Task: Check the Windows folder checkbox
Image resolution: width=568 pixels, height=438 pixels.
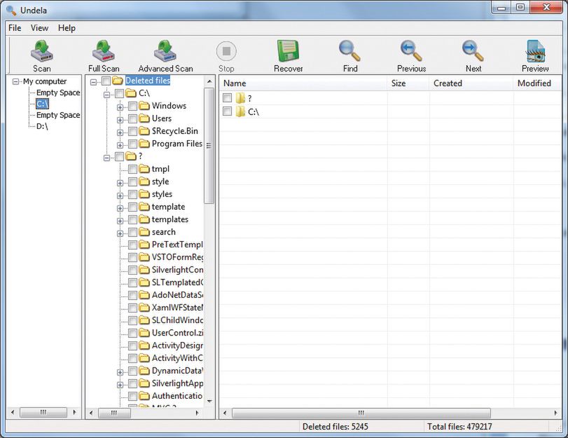Action: [x=133, y=107]
